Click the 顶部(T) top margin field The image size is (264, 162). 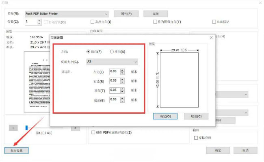[115, 90]
